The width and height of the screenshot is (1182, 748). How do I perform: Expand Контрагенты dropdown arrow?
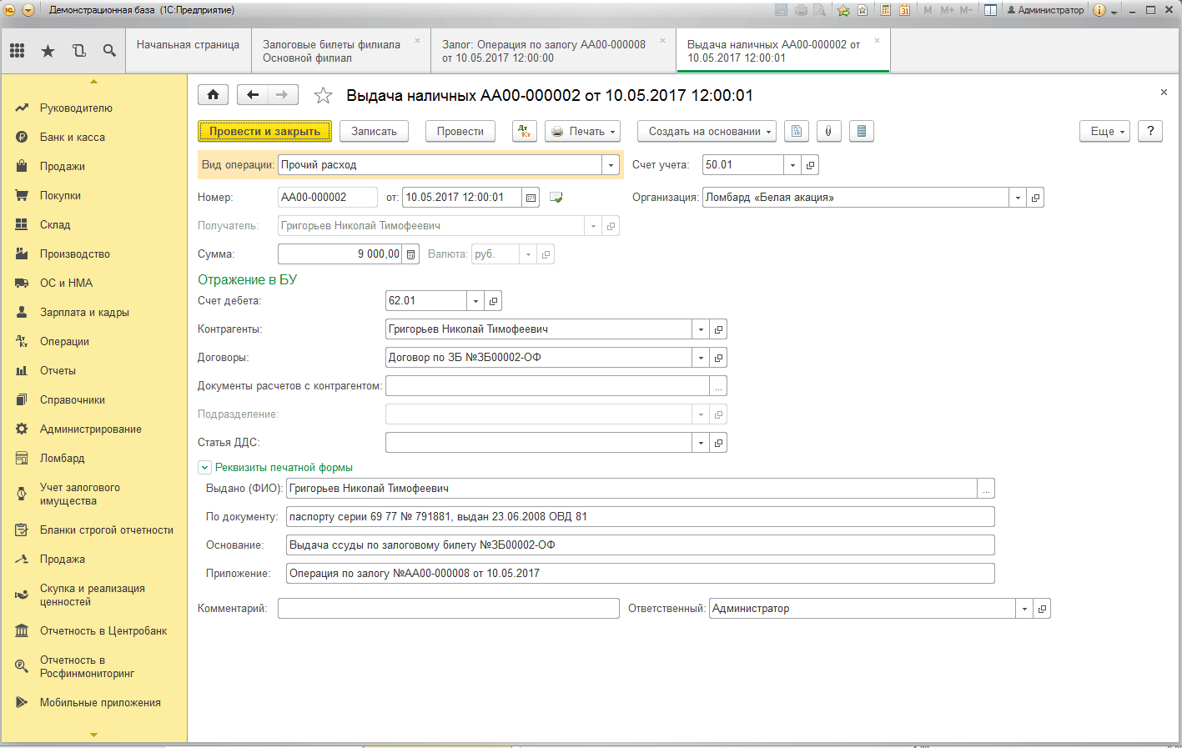pyautogui.click(x=701, y=329)
